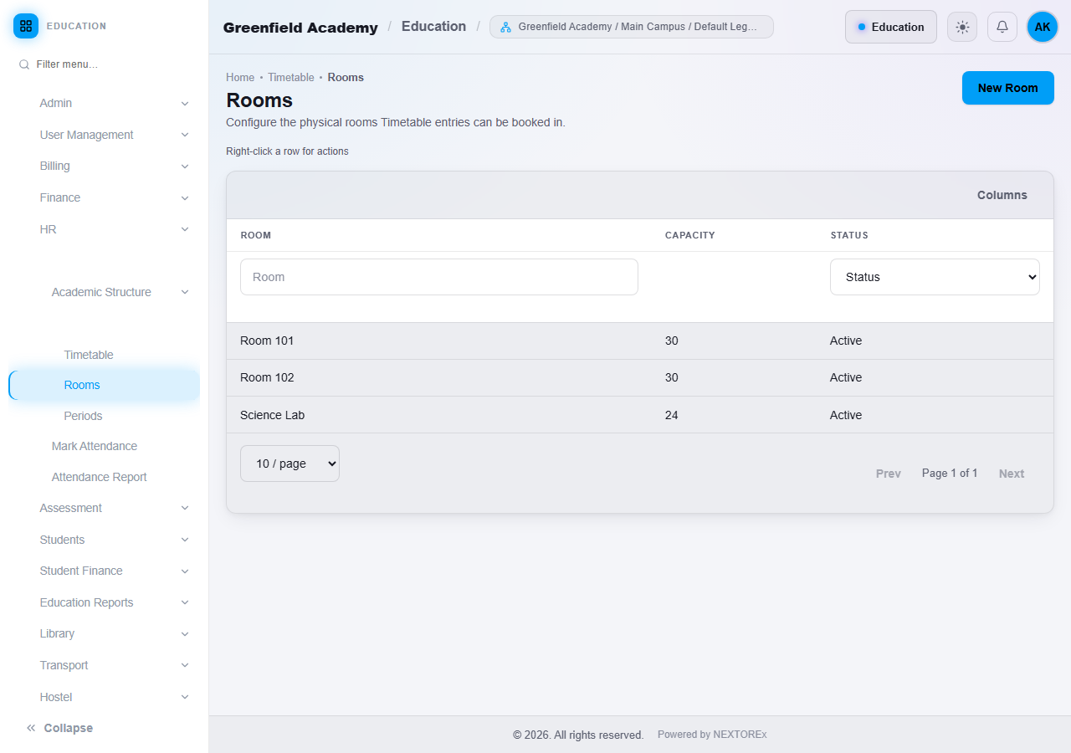Open the Attendance Report page
Screen dimensions: 1071x753
100,477
